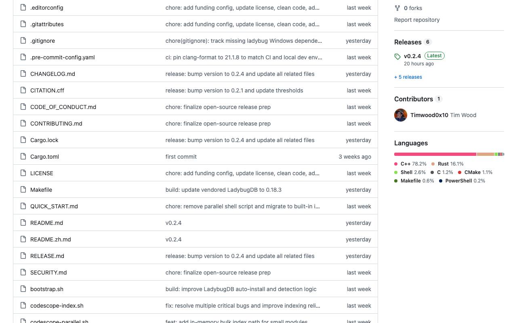
Task: Open the CHANGELOG.md file
Action: [53, 74]
